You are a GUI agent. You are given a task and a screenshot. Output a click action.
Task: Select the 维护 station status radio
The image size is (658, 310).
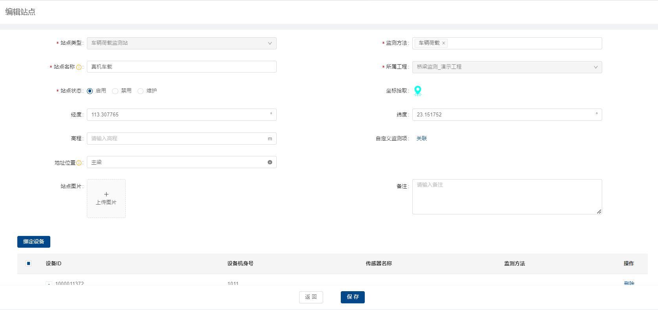(140, 91)
